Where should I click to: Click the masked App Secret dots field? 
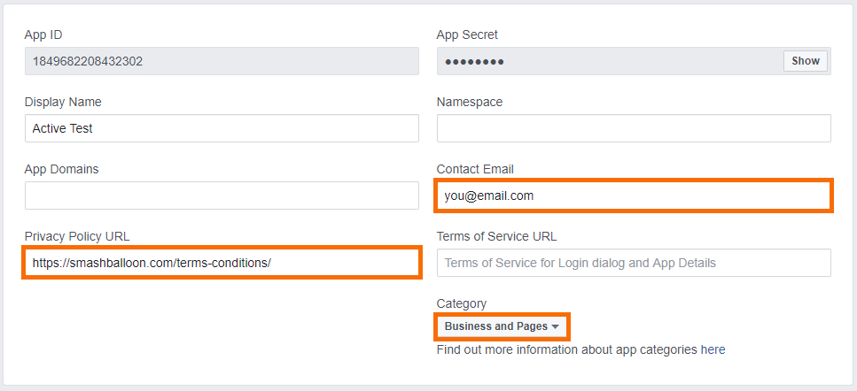point(610,61)
